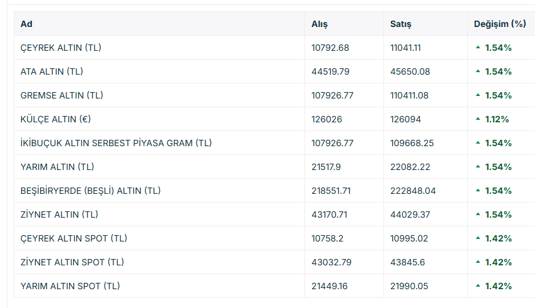Click GREMSE ALTIN buy price 107926.77
The height and width of the screenshot is (308, 535).
332,95
